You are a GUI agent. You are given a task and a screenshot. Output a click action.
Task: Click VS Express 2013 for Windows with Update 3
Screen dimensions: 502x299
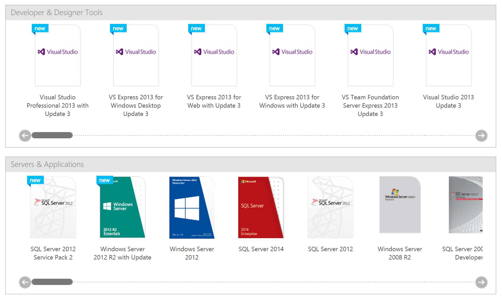coord(292,101)
